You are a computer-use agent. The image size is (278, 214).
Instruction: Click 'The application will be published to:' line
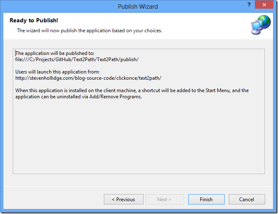(x=55, y=53)
